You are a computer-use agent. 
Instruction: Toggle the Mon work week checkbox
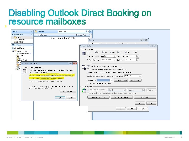(x=96, y=52)
